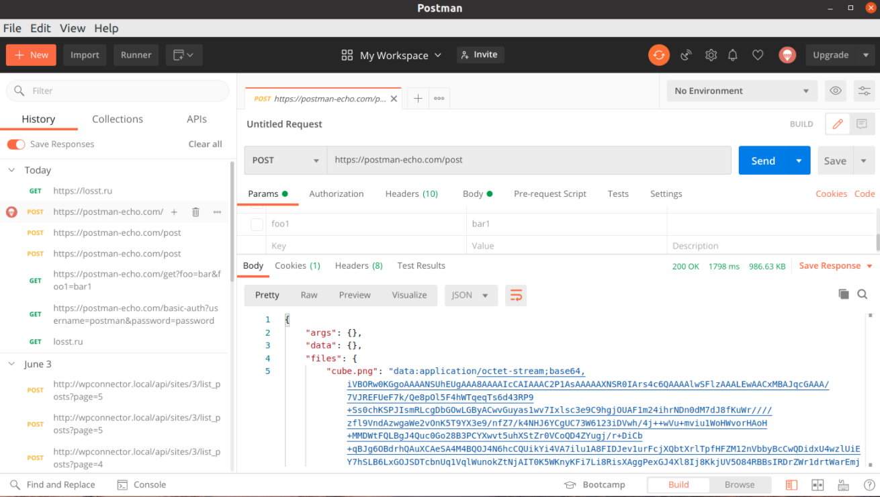Image resolution: width=880 pixels, height=497 pixels.
Task: Collapse the June 3 history group
Action: pos(11,364)
